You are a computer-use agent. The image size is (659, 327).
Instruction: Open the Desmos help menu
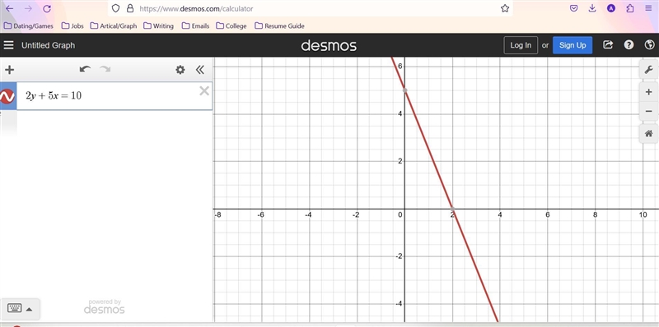pyautogui.click(x=629, y=45)
